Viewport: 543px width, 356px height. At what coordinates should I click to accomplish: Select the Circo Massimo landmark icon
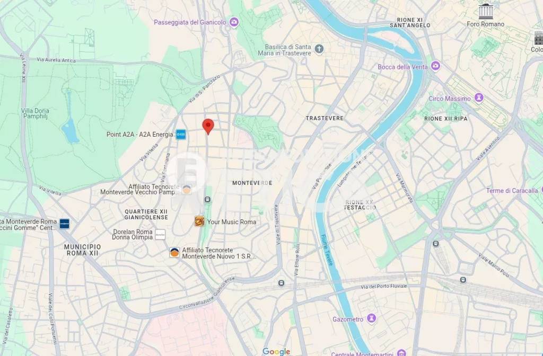(479, 97)
